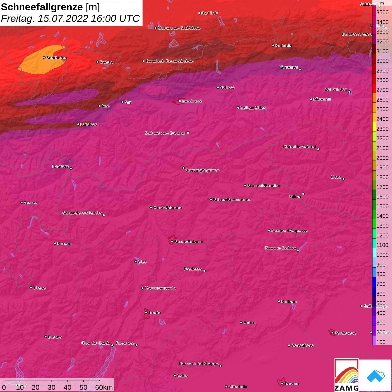Click the Bormio city marker
The width and height of the screenshot is (392, 392).
(x=55, y=243)
